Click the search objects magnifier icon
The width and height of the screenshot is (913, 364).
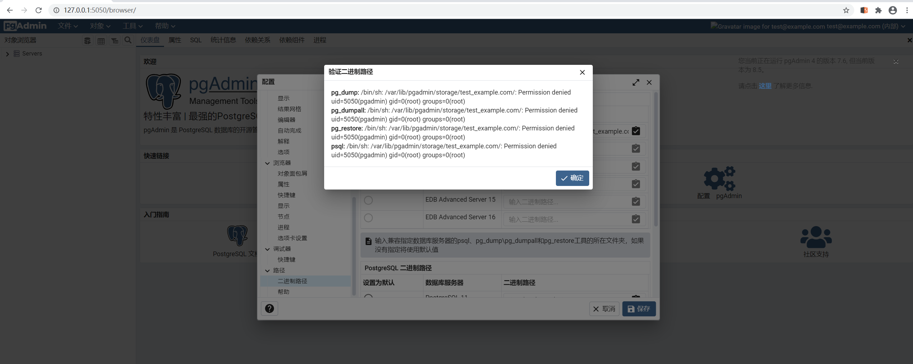click(x=128, y=40)
